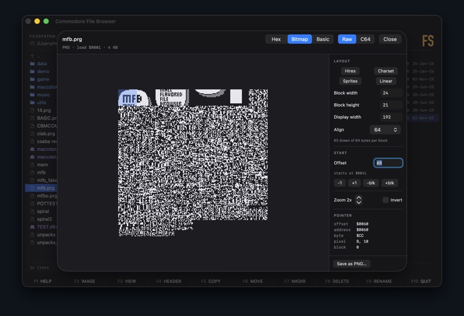The image size is (464, 316).
Task: Click F8 DELETE in the function bar
Action: pos(337,281)
